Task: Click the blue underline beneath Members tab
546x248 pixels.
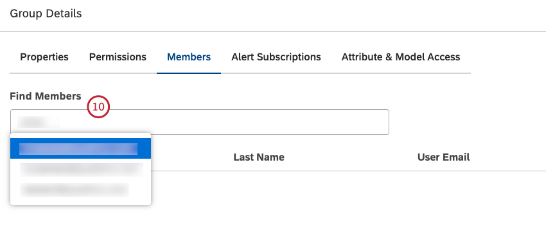Action: pos(189,73)
